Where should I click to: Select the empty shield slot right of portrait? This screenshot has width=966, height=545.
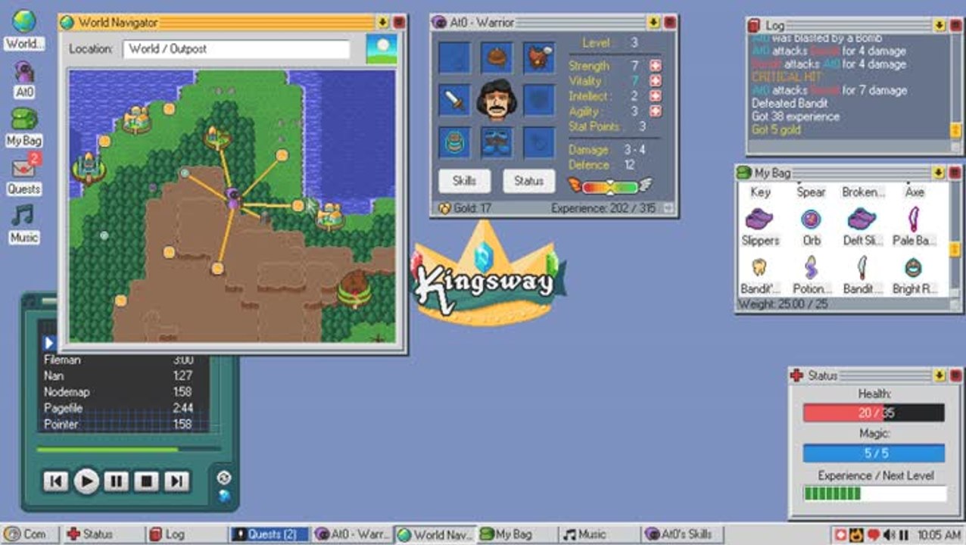click(x=539, y=100)
